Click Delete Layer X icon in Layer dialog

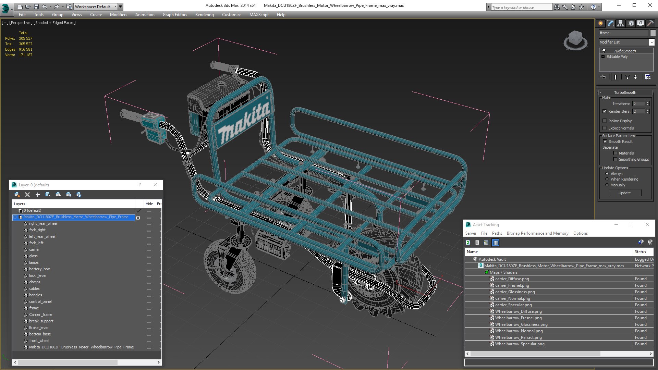27,195
